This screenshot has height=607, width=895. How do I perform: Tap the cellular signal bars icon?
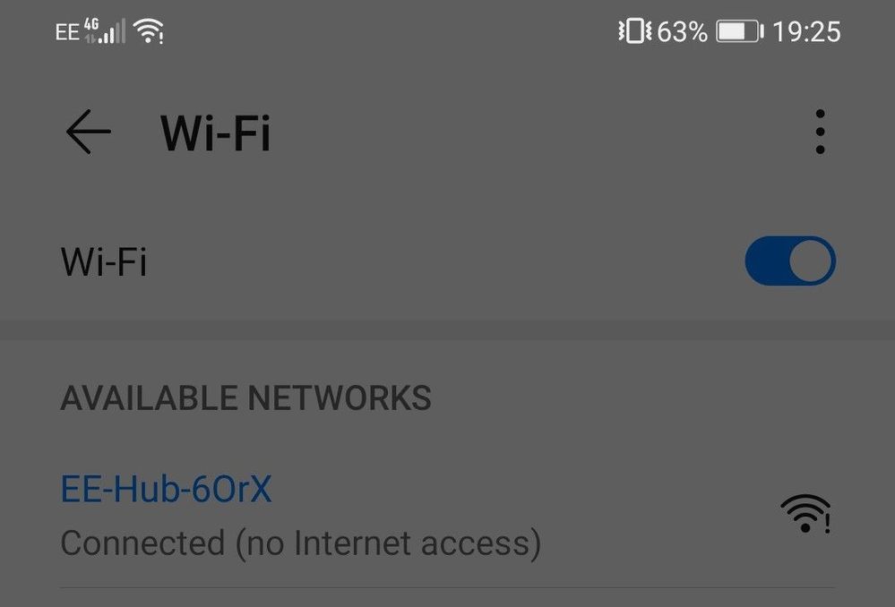pos(112,31)
